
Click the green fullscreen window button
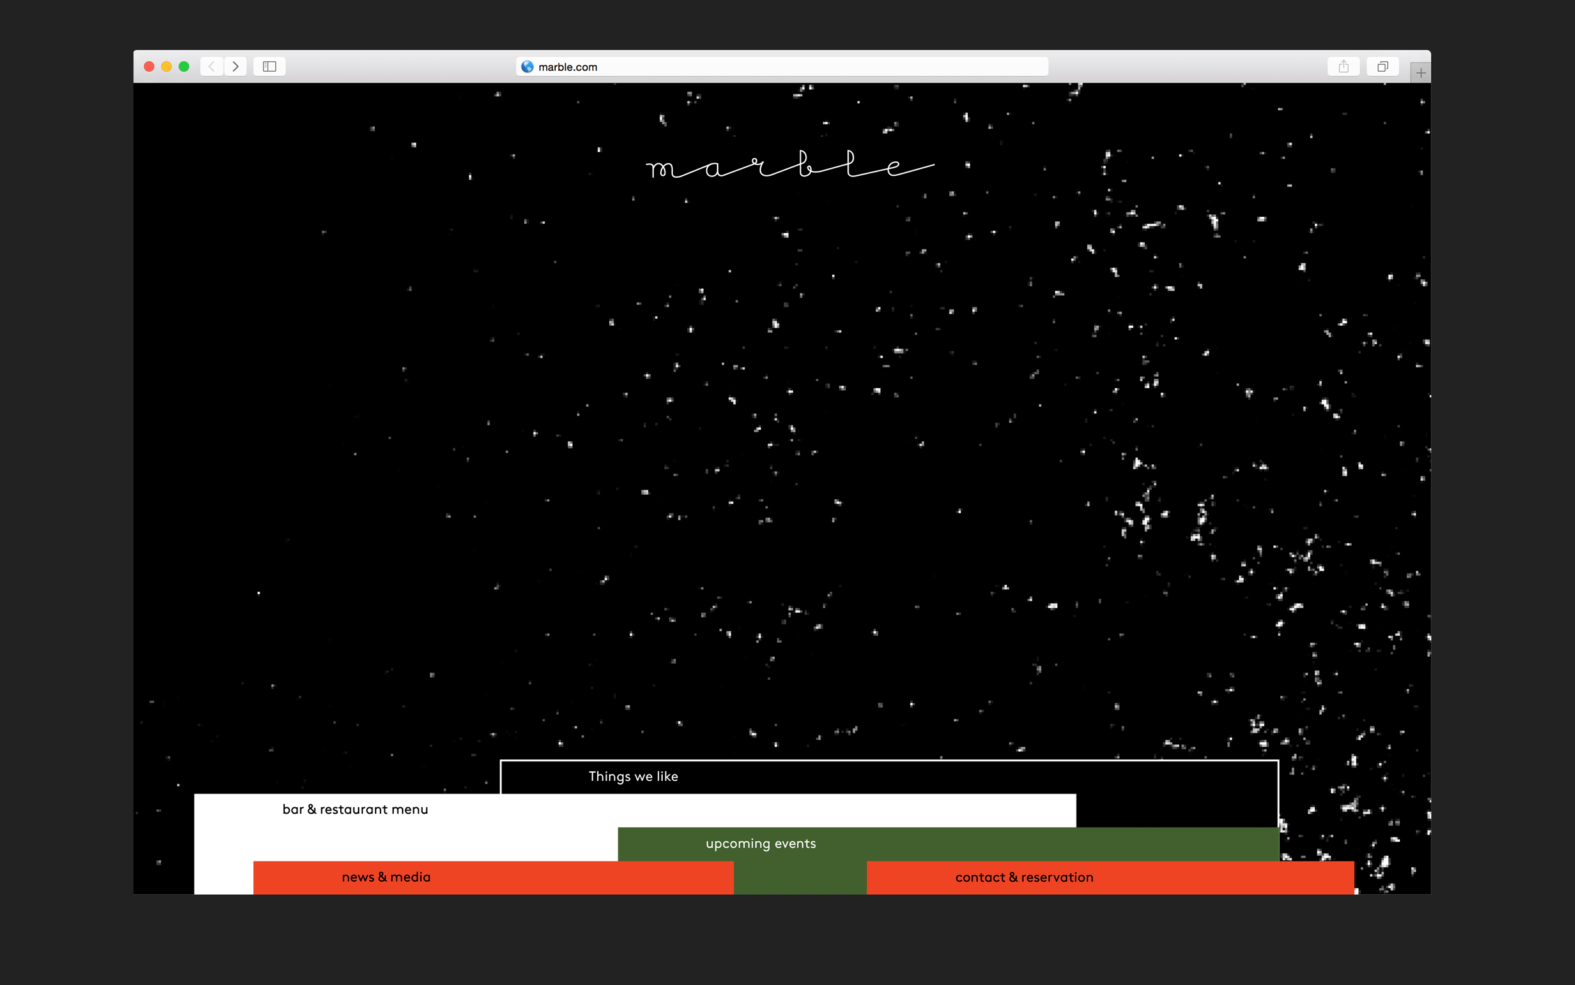tap(184, 66)
